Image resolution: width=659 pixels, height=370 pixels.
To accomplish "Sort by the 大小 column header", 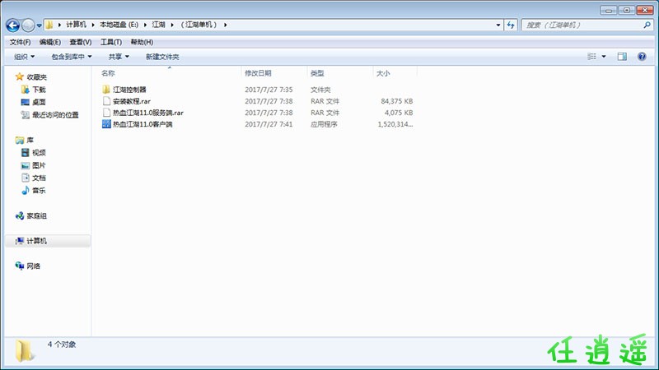I will [x=383, y=73].
